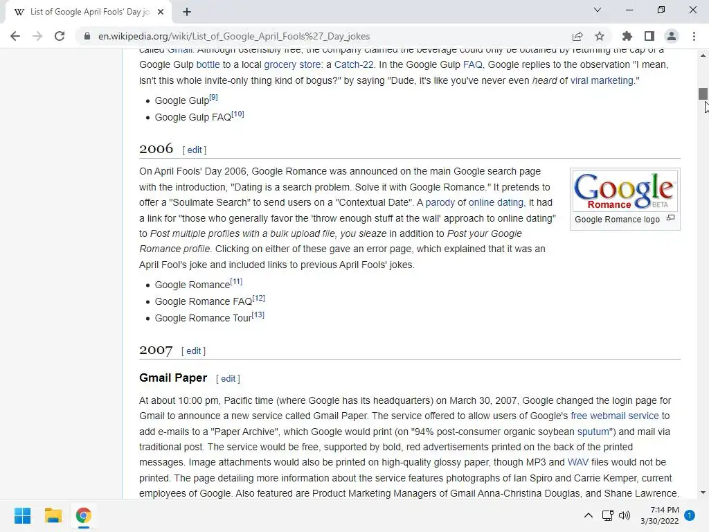709x532 pixels.
Task: Open the Catch-22 link
Action: (x=354, y=64)
